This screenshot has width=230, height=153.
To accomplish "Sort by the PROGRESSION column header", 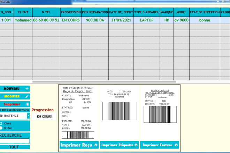I will pyautogui.click(x=71, y=12).
